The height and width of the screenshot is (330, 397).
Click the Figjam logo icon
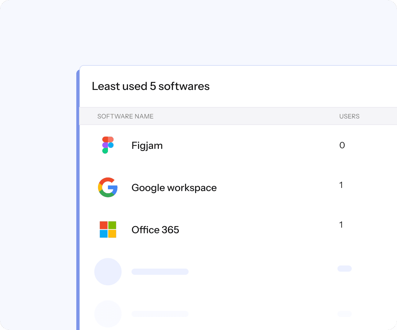point(108,145)
